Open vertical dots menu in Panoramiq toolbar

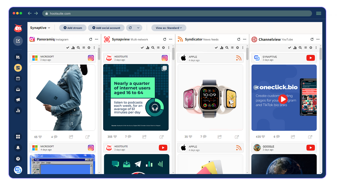point(94,48)
